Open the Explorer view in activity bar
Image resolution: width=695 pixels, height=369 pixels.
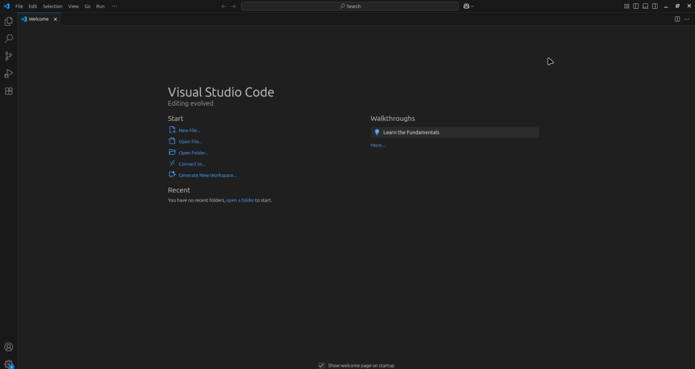[x=9, y=22]
